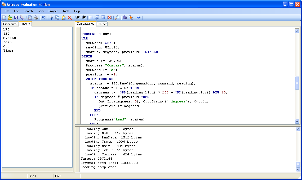Select SYSTEM in the Imports list
302x180 pixels.
tap(10, 38)
